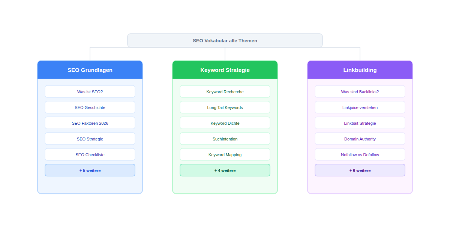Open the Was ist SEO? topic

90,92
